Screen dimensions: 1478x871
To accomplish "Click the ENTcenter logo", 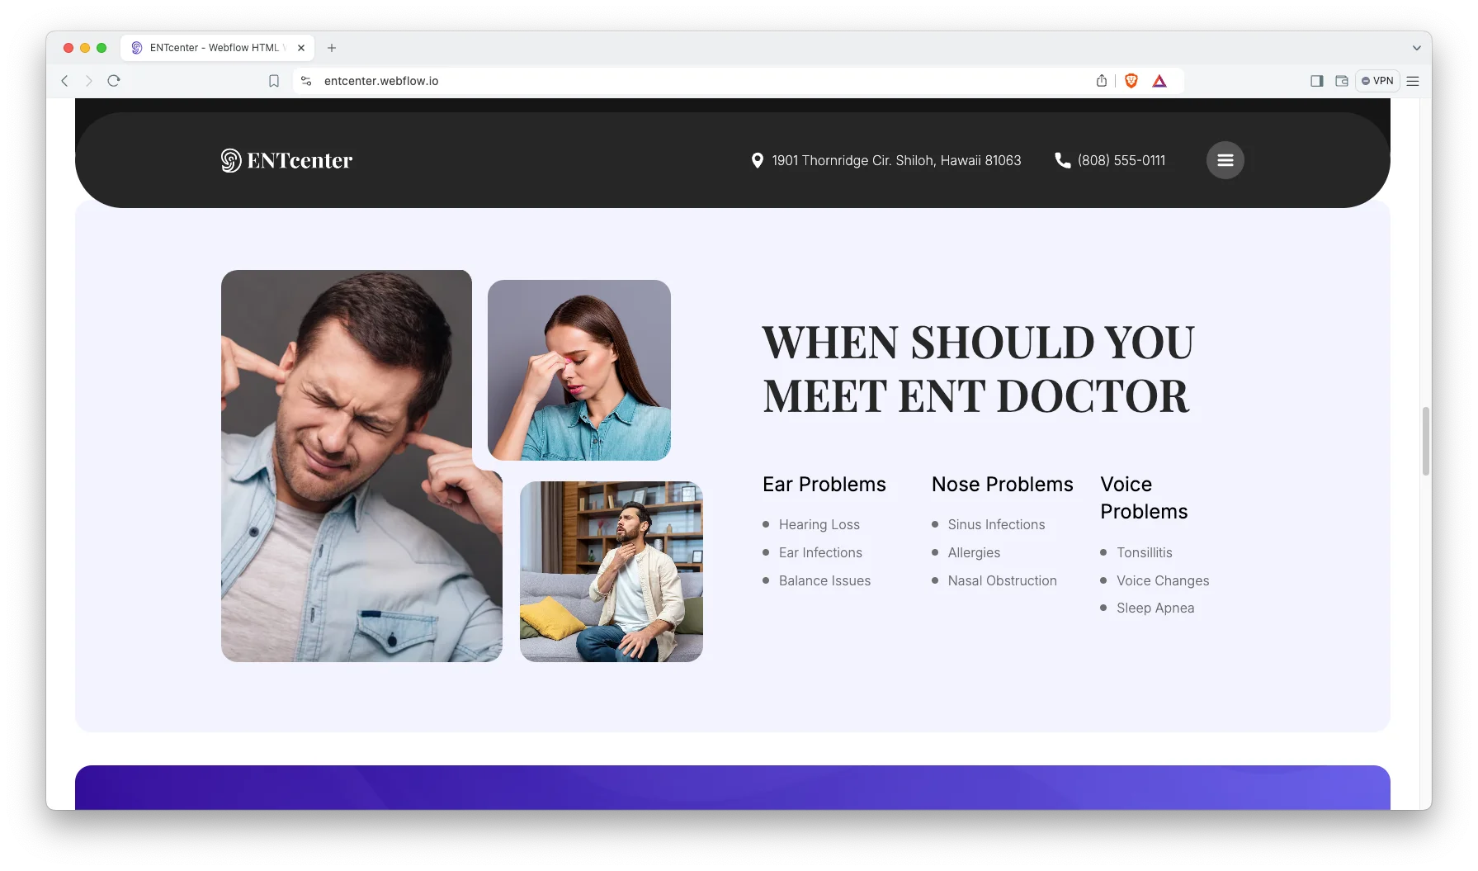I will 286,160.
